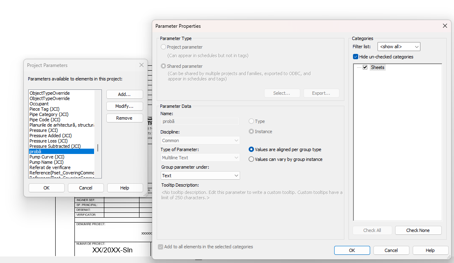This screenshot has width=454, height=263.
Task: Select Values can vary by group instance
Action: pyautogui.click(x=251, y=159)
